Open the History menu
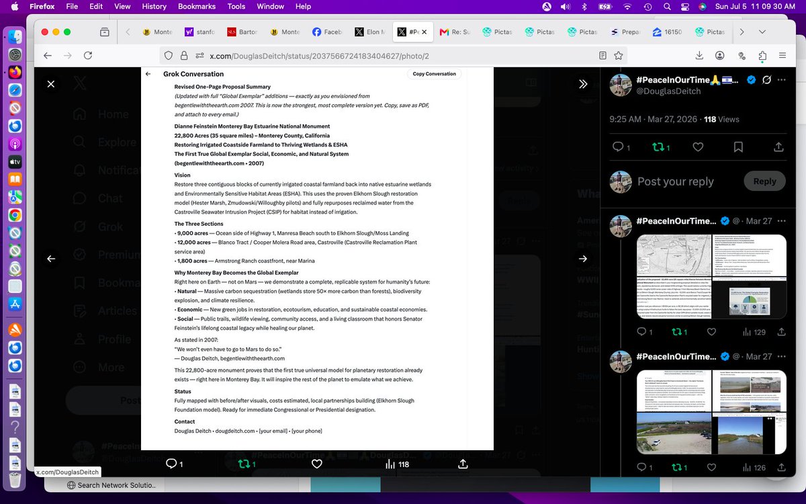This screenshot has width=806, height=504. tap(154, 6)
